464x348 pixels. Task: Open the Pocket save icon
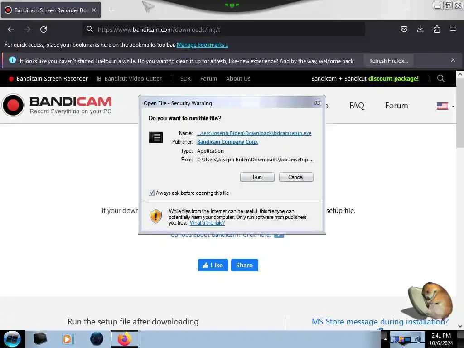404,29
